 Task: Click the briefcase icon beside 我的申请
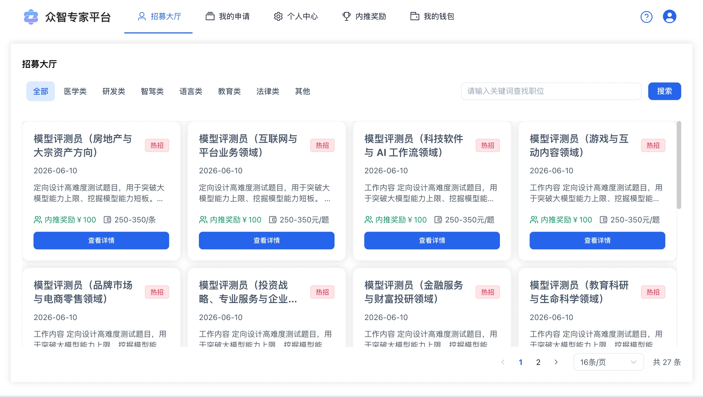click(x=210, y=16)
